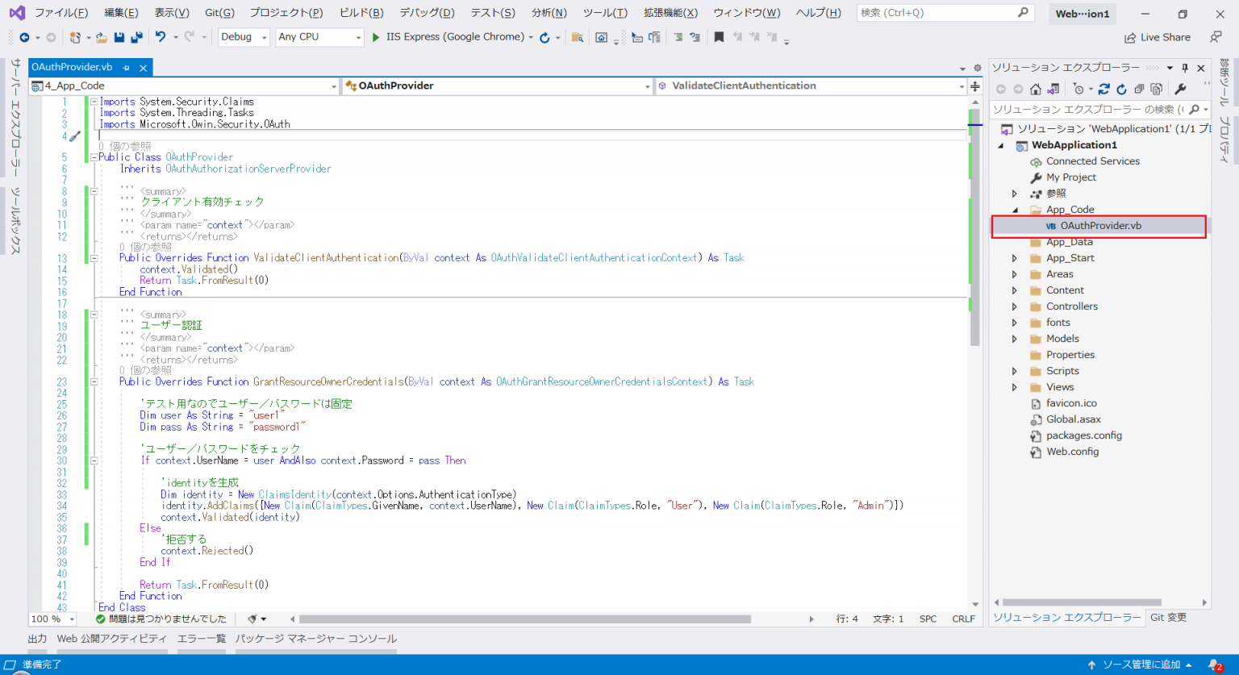This screenshot has height=675, width=1239.
Task: Refresh the Solution Explorer
Action: coord(1122,89)
